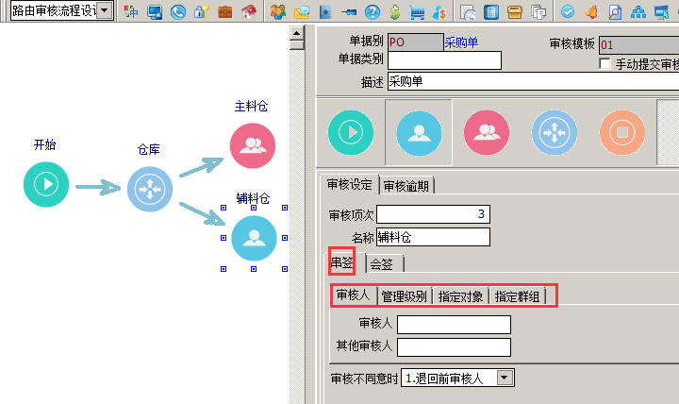This screenshot has height=404, width=679.
Task: Click the empty 单据类别 input field
Action: pos(444,60)
